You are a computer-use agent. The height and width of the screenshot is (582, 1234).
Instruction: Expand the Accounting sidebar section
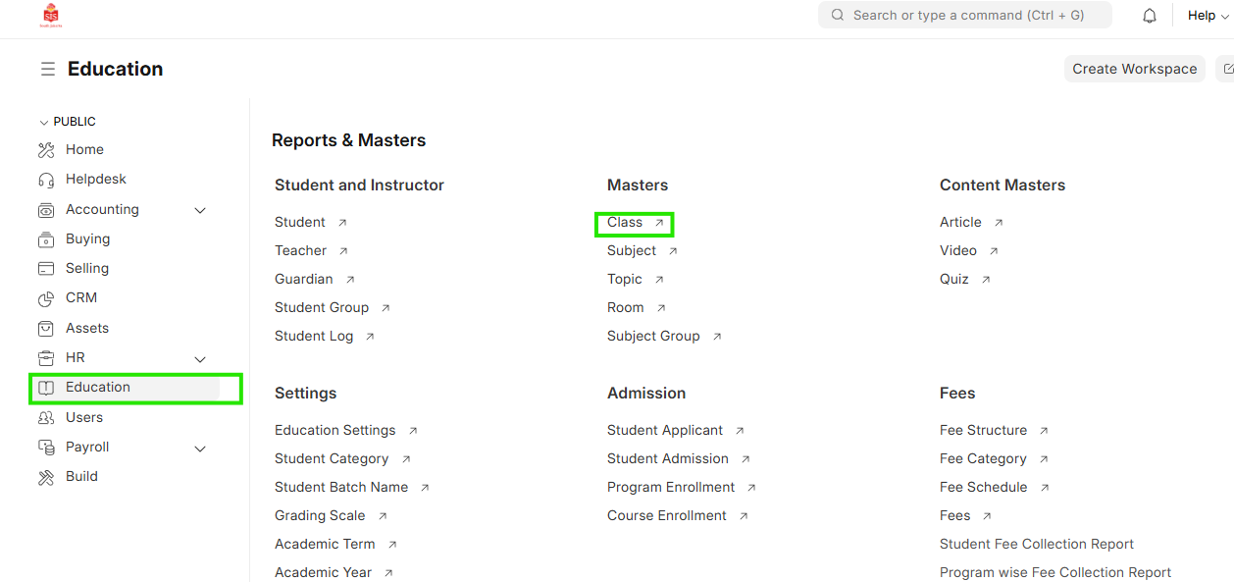click(200, 210)
